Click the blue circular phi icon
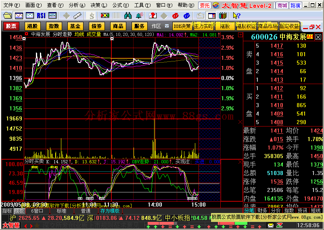This screenshot has height=230, width=324. (186, 16)
